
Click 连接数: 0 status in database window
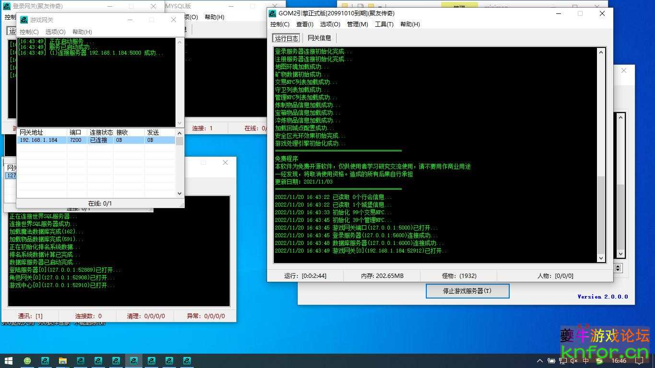click(88, 316)
